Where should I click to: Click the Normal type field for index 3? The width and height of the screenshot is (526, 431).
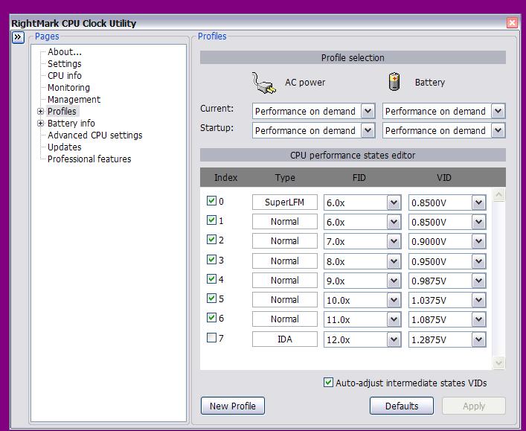tap(284, 261)
